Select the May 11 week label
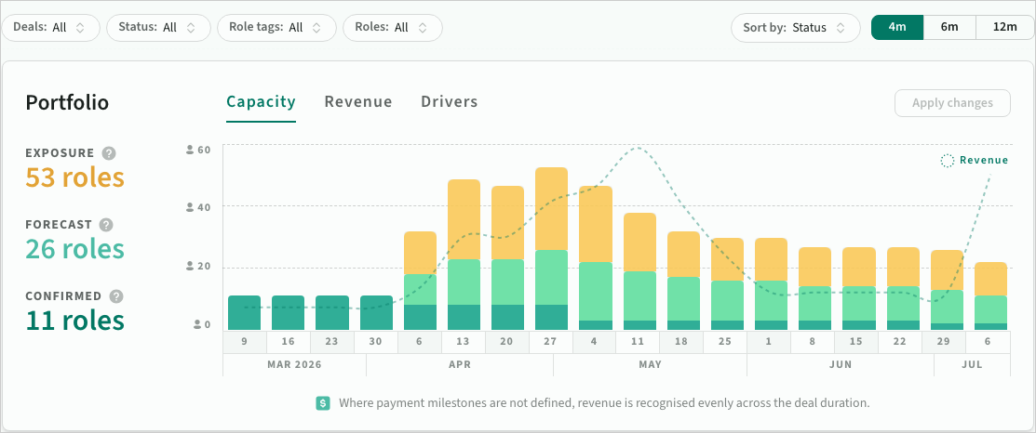 (x=639, y=341)
